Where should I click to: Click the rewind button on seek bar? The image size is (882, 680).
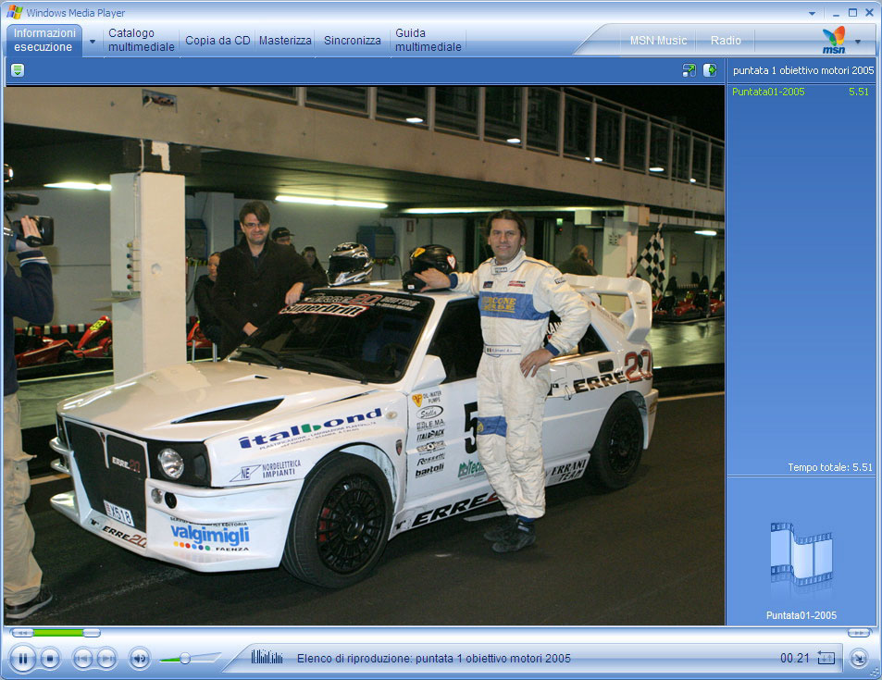pyautogui.click(x=21, y=633)
